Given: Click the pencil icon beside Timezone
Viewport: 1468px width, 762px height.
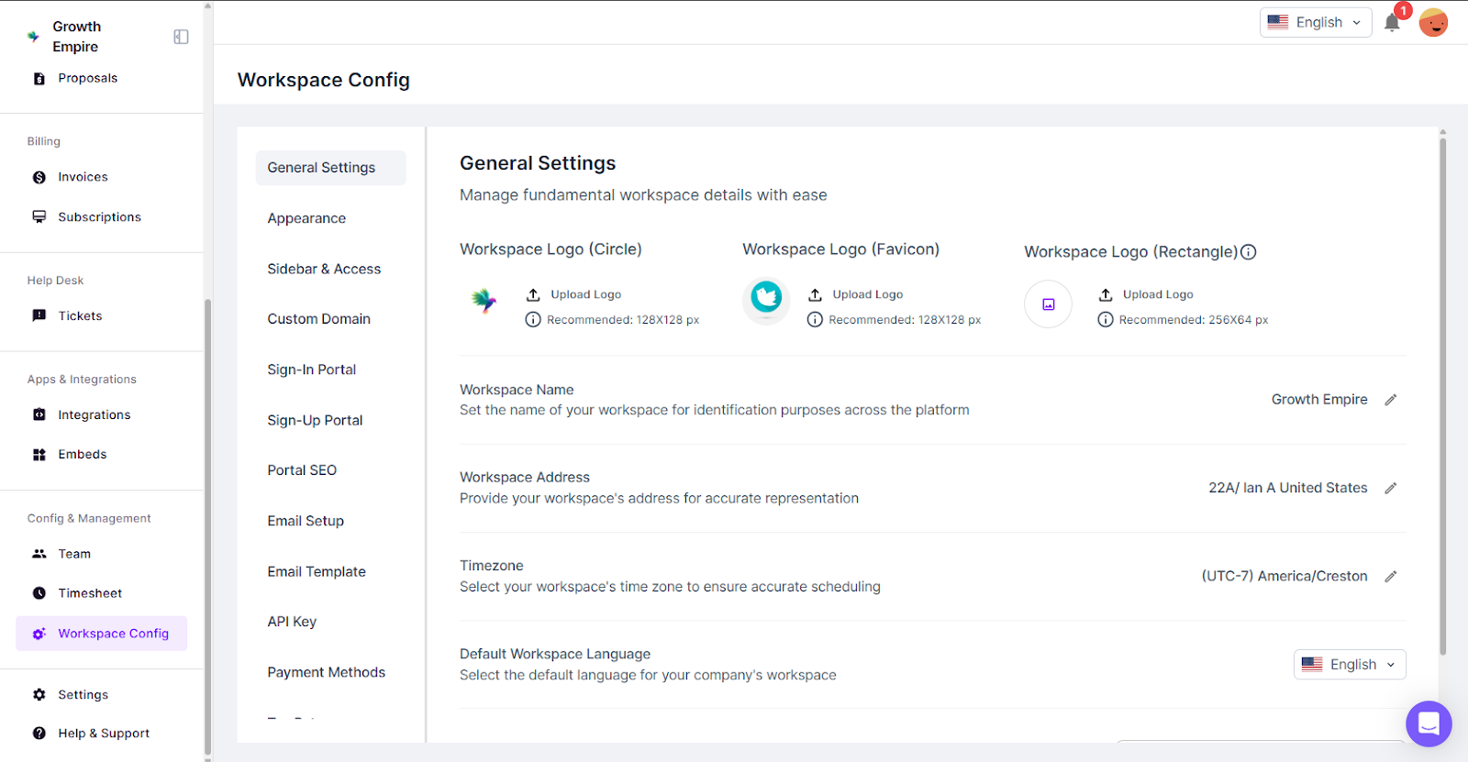Looking at the screenshot, I should point(1390,576).
